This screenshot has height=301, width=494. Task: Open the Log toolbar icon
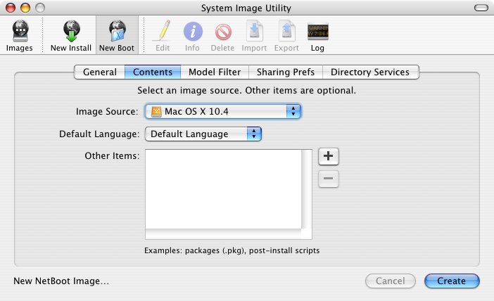click(317, 32)
